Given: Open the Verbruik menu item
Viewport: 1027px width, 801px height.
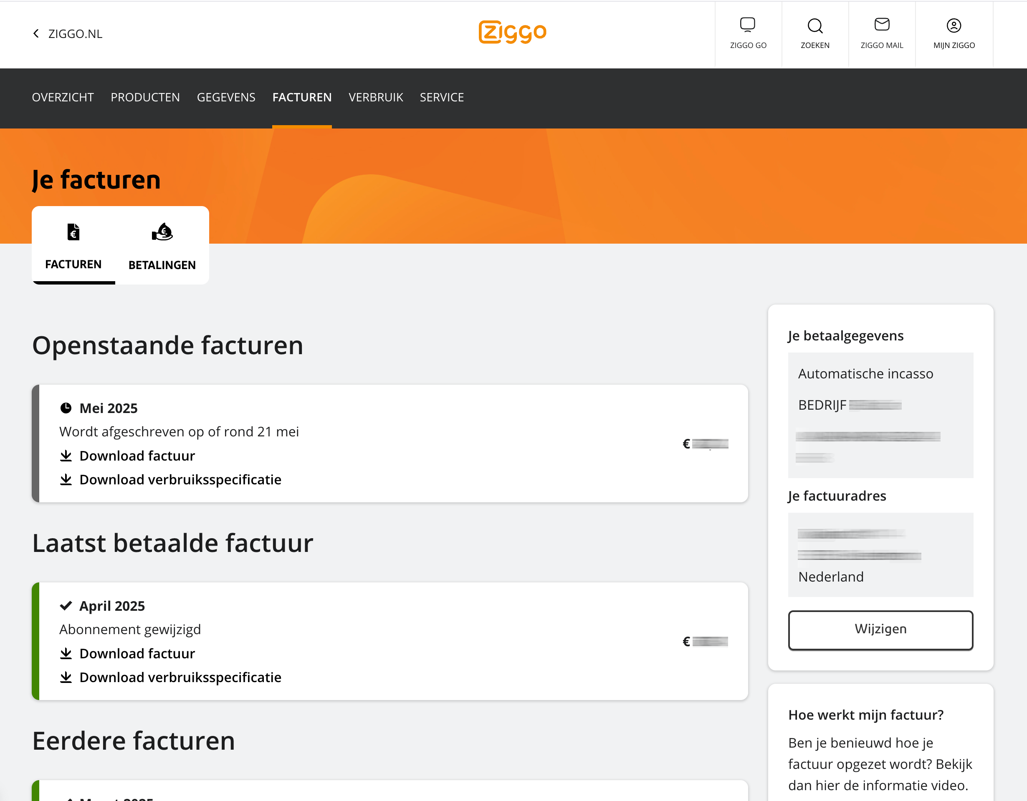Looking at the screenshot, I should [x=376, y=97].
